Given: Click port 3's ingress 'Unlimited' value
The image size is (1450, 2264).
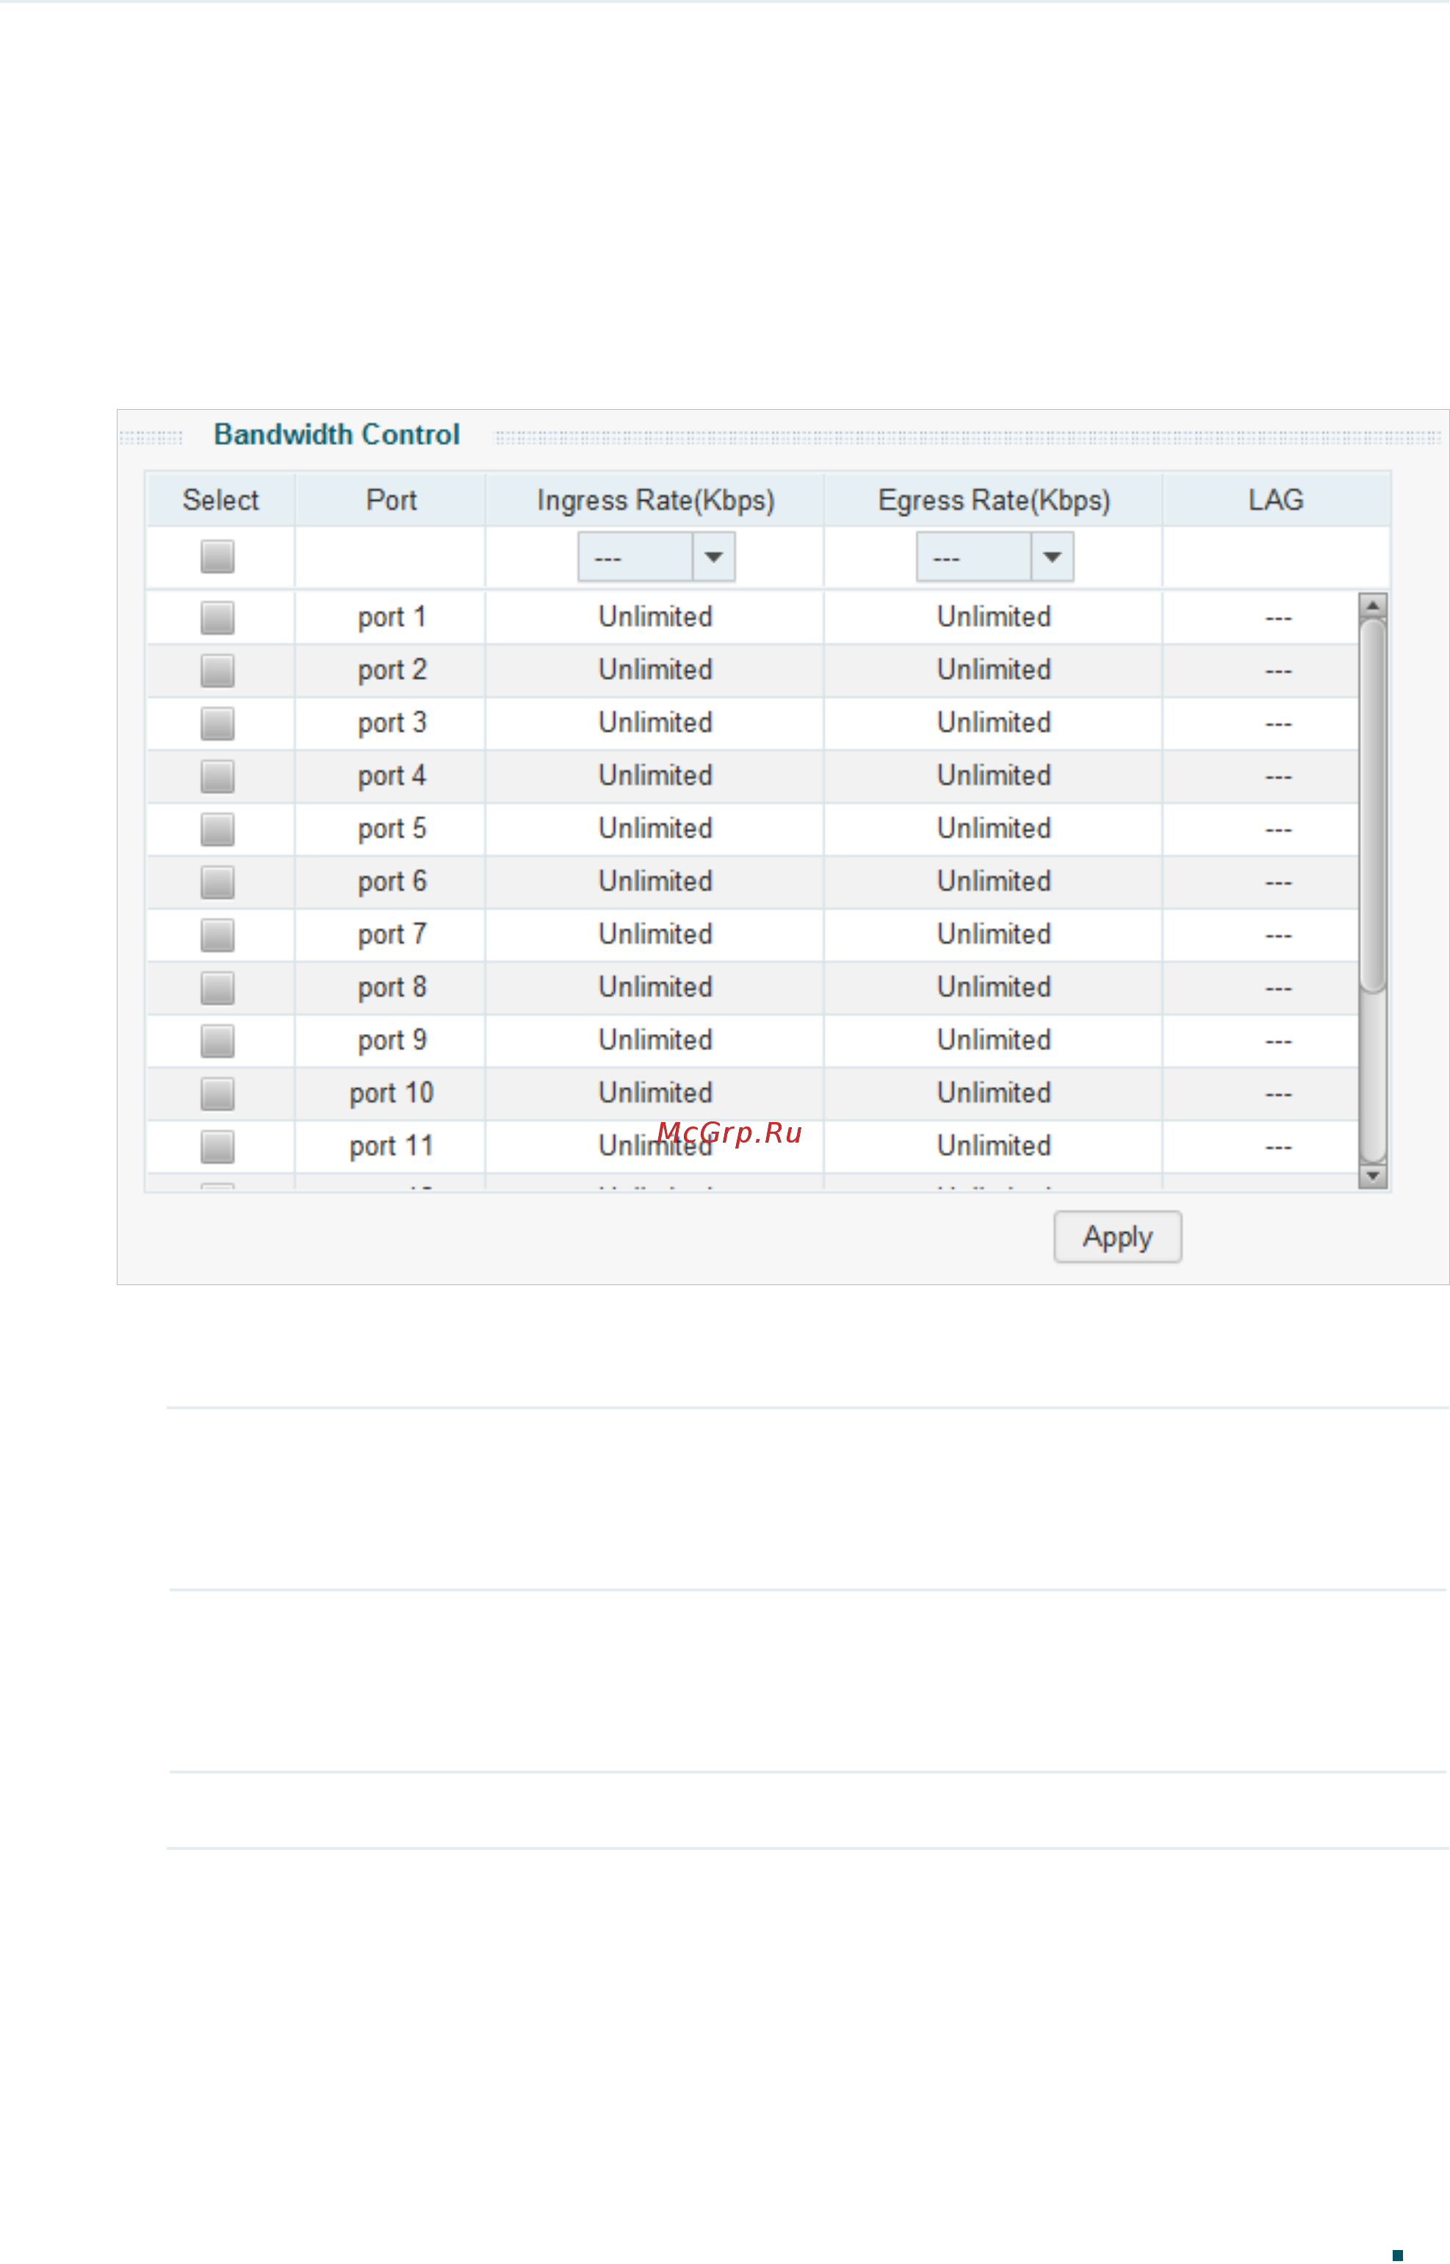Looking at the screenshot, I should [655, 723].
